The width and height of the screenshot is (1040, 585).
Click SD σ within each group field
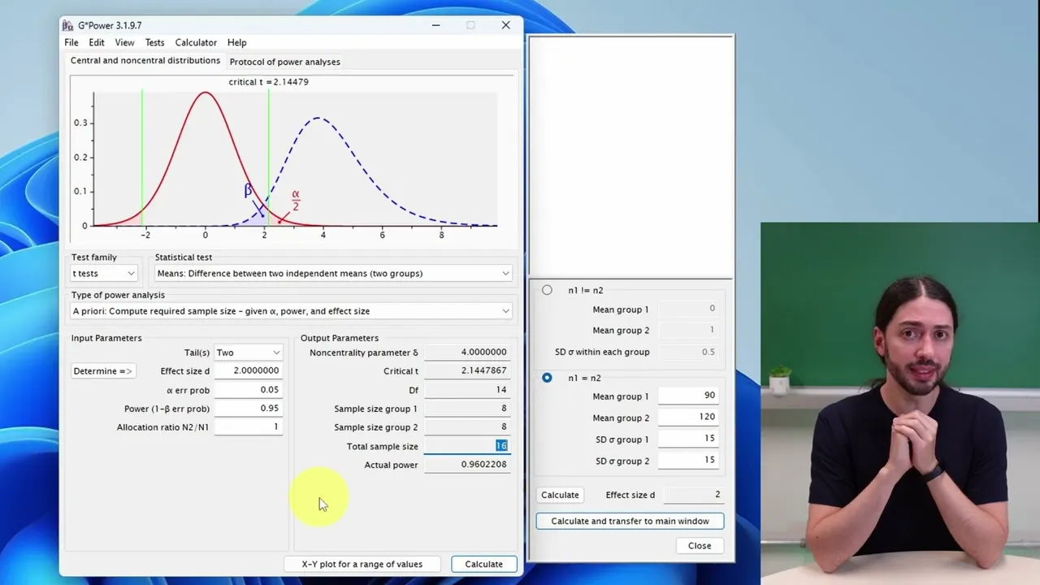pos(688,352)
